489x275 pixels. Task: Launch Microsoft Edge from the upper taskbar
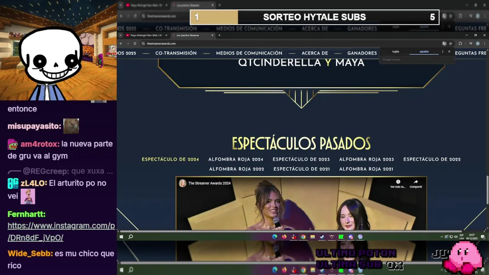(275, 237)
